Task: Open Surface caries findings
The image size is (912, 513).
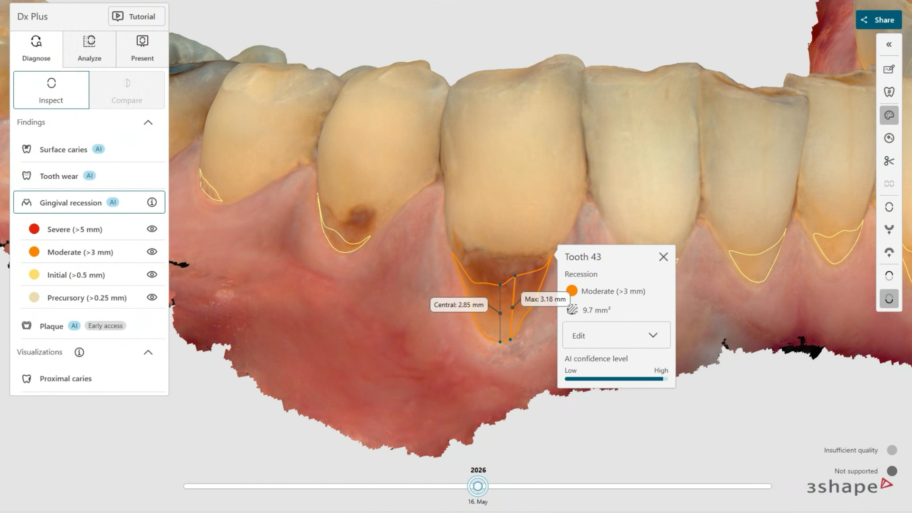Action: pos(89,150)
